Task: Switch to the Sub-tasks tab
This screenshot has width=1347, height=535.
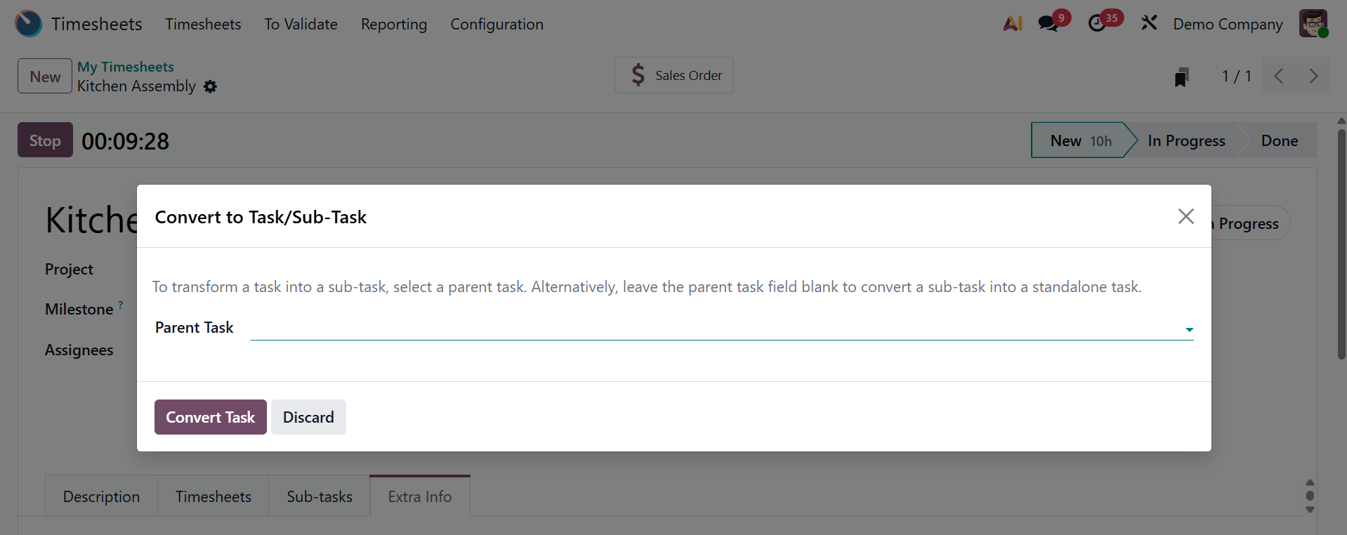Action: pyautogui.click(x=320, y=496)
